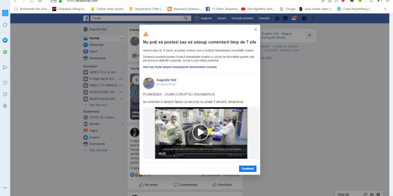The width and height of the screenshot is (393, 196).
Task: Play the PLANDEMIA video
Action: 201,131
